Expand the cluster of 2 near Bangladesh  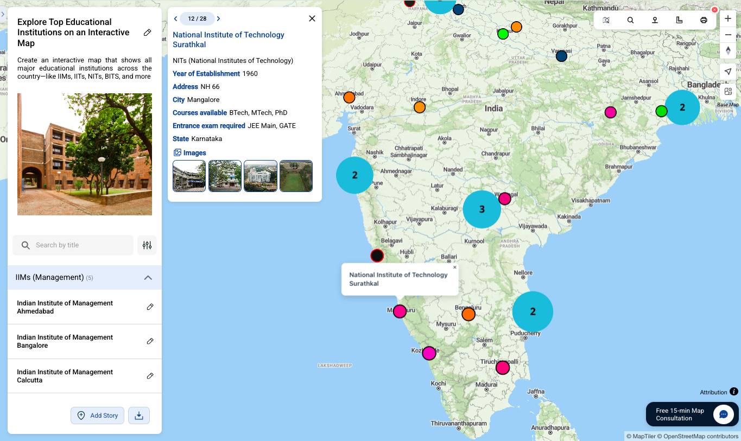(682, 107)
